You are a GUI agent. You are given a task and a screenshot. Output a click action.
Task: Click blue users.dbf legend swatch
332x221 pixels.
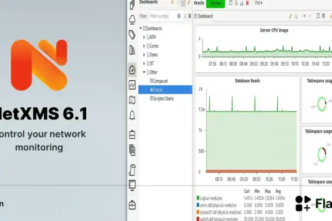(x=198, y=205)
